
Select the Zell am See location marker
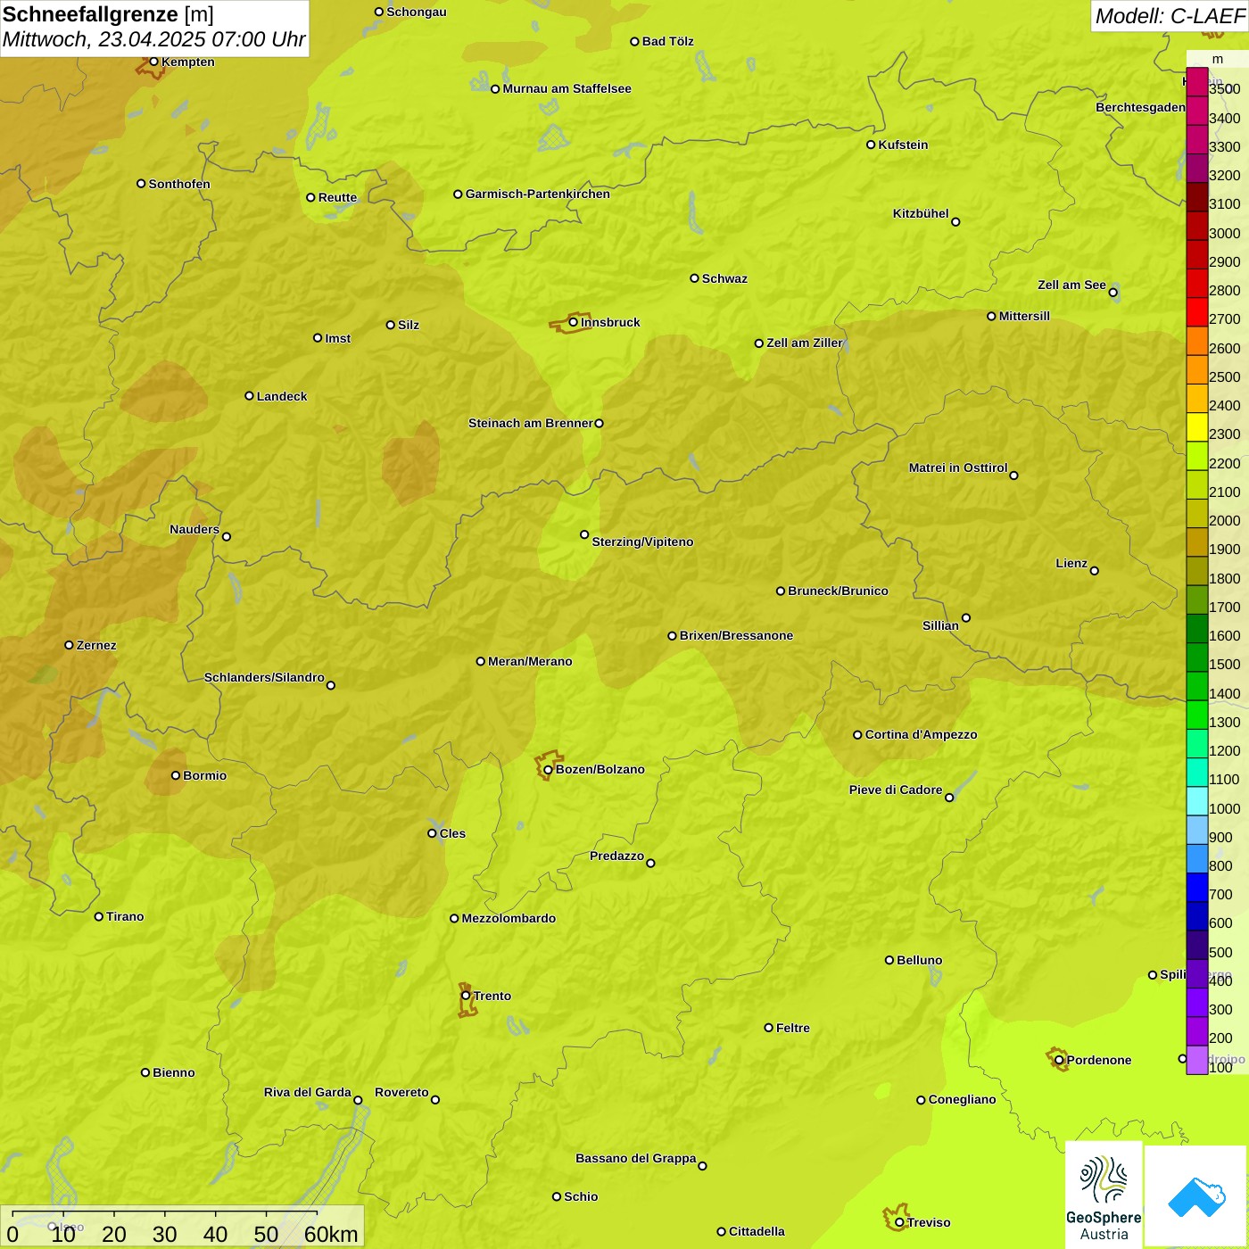click(x=1113, y=293)
